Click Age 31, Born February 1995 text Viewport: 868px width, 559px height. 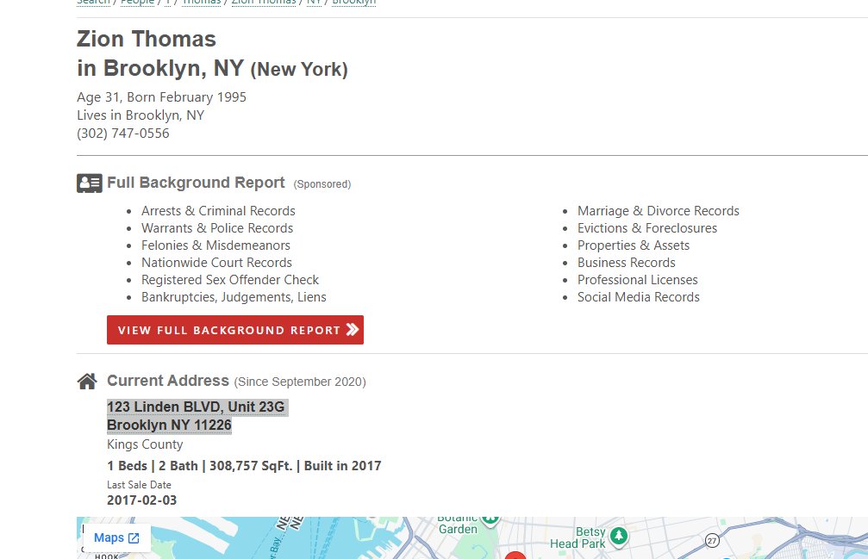[x=162, y=97]
